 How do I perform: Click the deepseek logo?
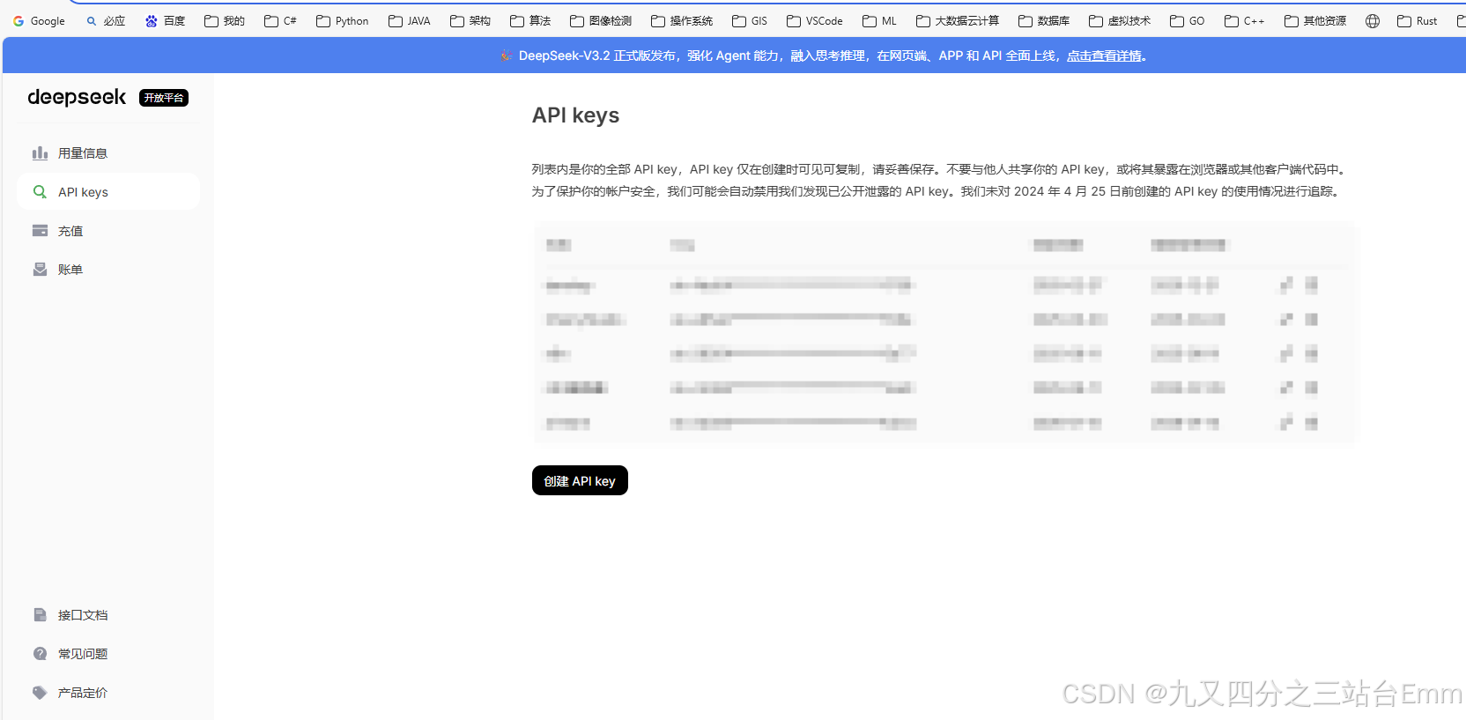[77, 97]
